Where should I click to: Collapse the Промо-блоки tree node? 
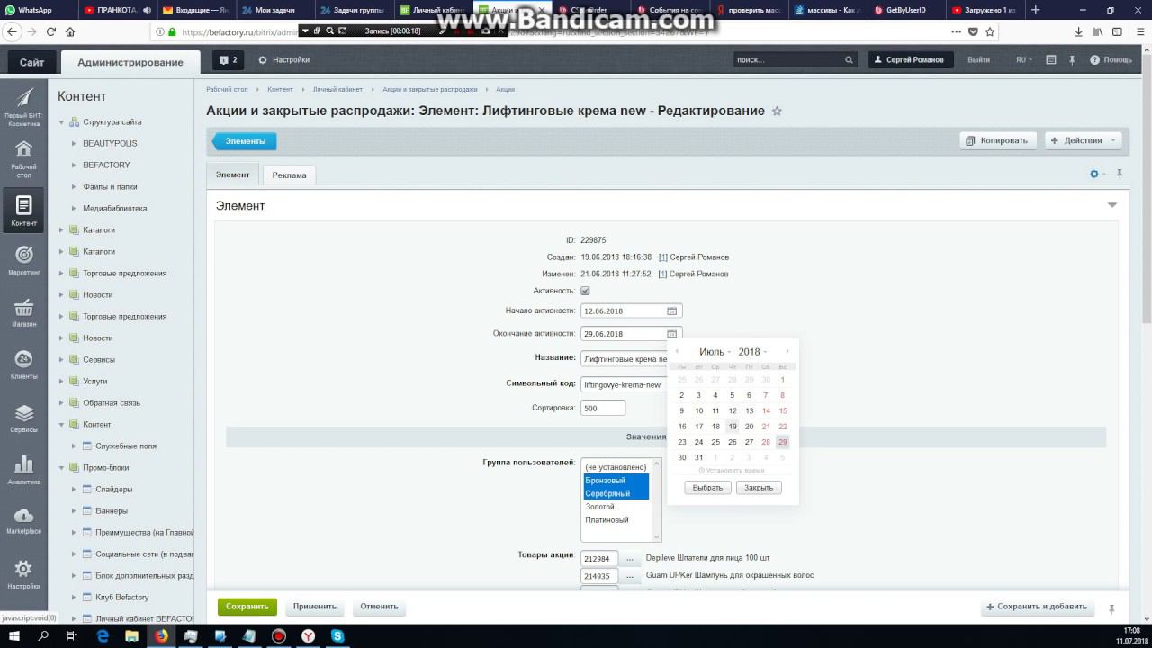(62, 468)
